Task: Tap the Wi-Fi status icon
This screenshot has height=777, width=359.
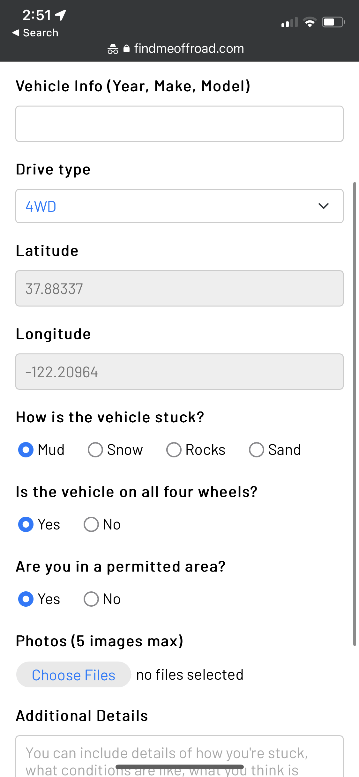Action: (x=309, y=22)
